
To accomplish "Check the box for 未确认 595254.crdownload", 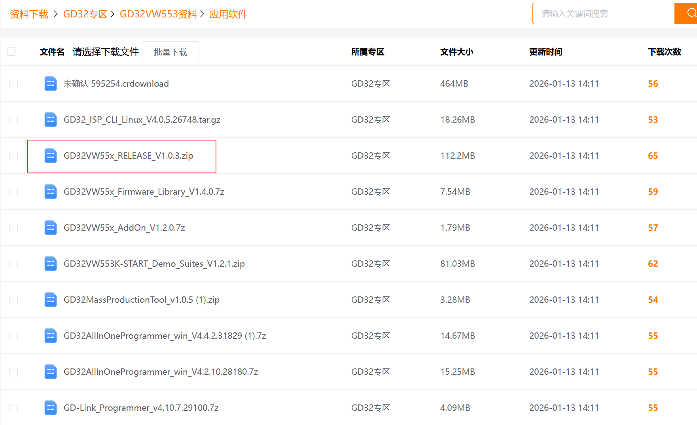I will (x=14, y=84).
